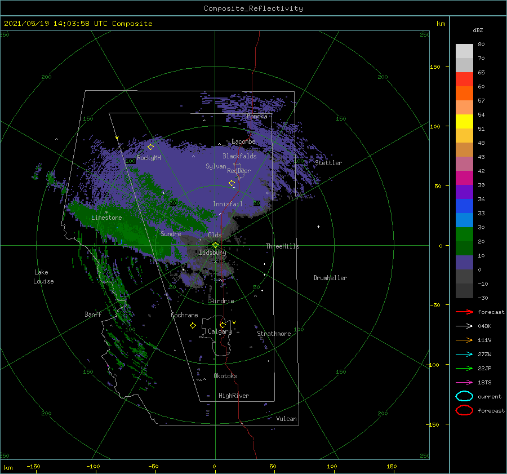
Task: Select the orange 111V arrow icon
Action: [x=464, y=340]
